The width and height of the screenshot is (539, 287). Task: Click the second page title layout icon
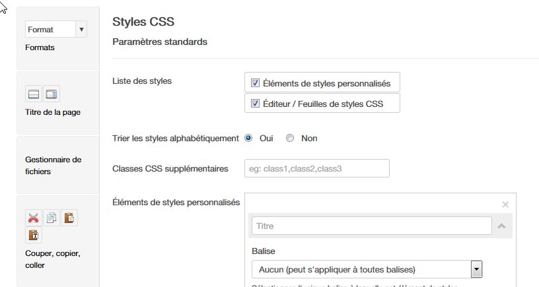pyautogui.click(x=52, y=94)
